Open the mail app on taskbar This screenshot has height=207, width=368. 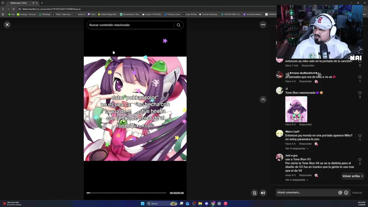point(187,204)
